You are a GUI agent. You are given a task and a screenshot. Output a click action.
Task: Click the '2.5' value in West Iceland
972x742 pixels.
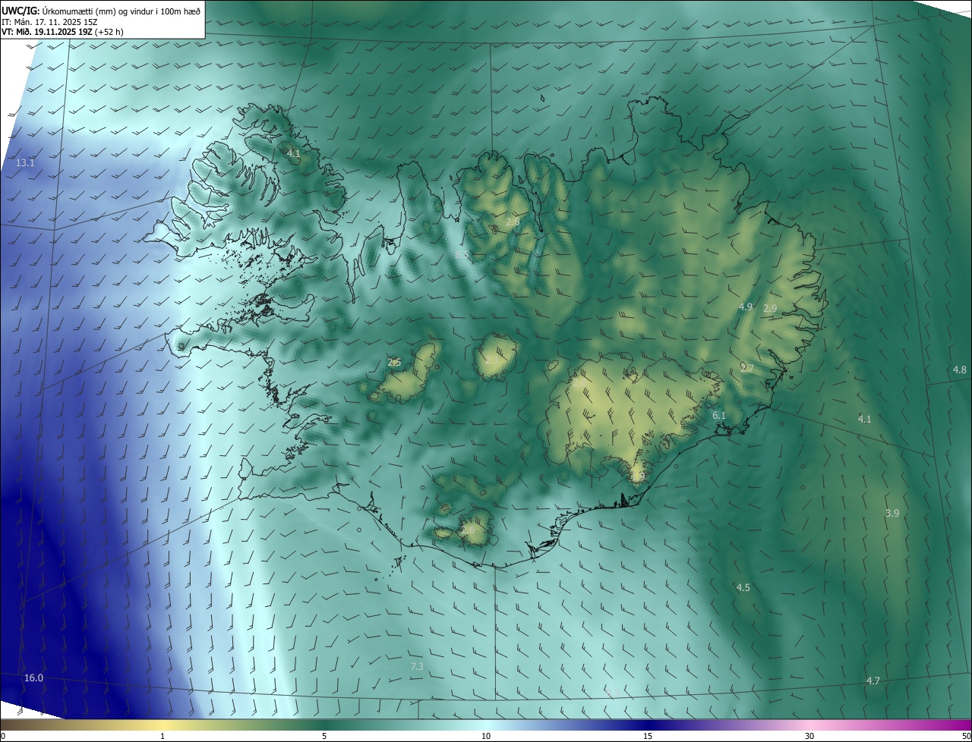tap(394, 363)
